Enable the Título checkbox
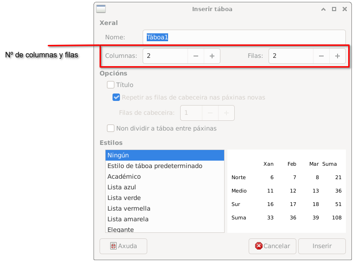Screen dimensions: 357x262 [111, 85]
